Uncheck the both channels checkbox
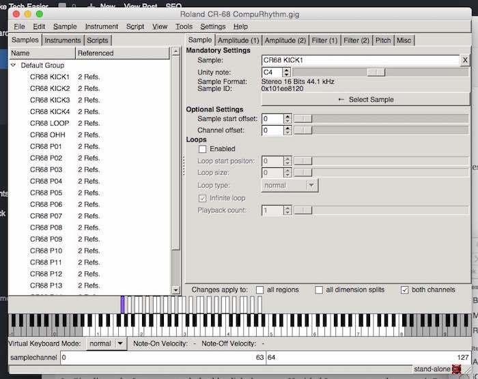Screen dimensions: 478x379 [404, 290]
